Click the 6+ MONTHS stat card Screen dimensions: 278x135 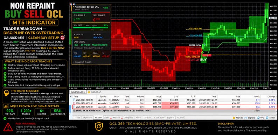point(42,112)
